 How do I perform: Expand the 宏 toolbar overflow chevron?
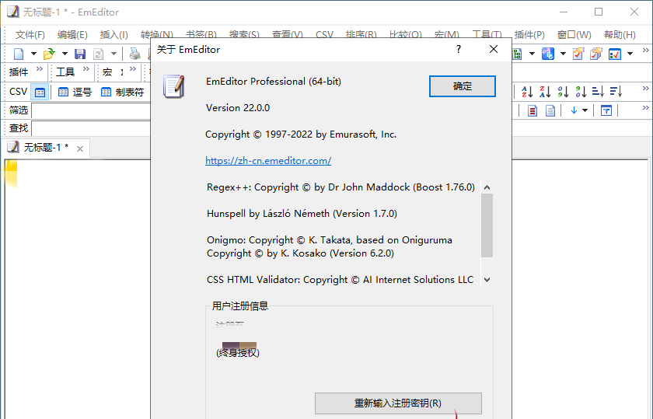tap(133, 68)
